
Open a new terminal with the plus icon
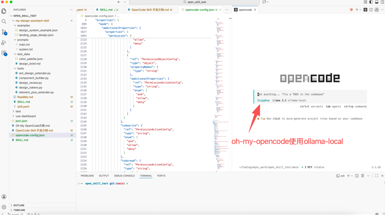click(348, 175)
